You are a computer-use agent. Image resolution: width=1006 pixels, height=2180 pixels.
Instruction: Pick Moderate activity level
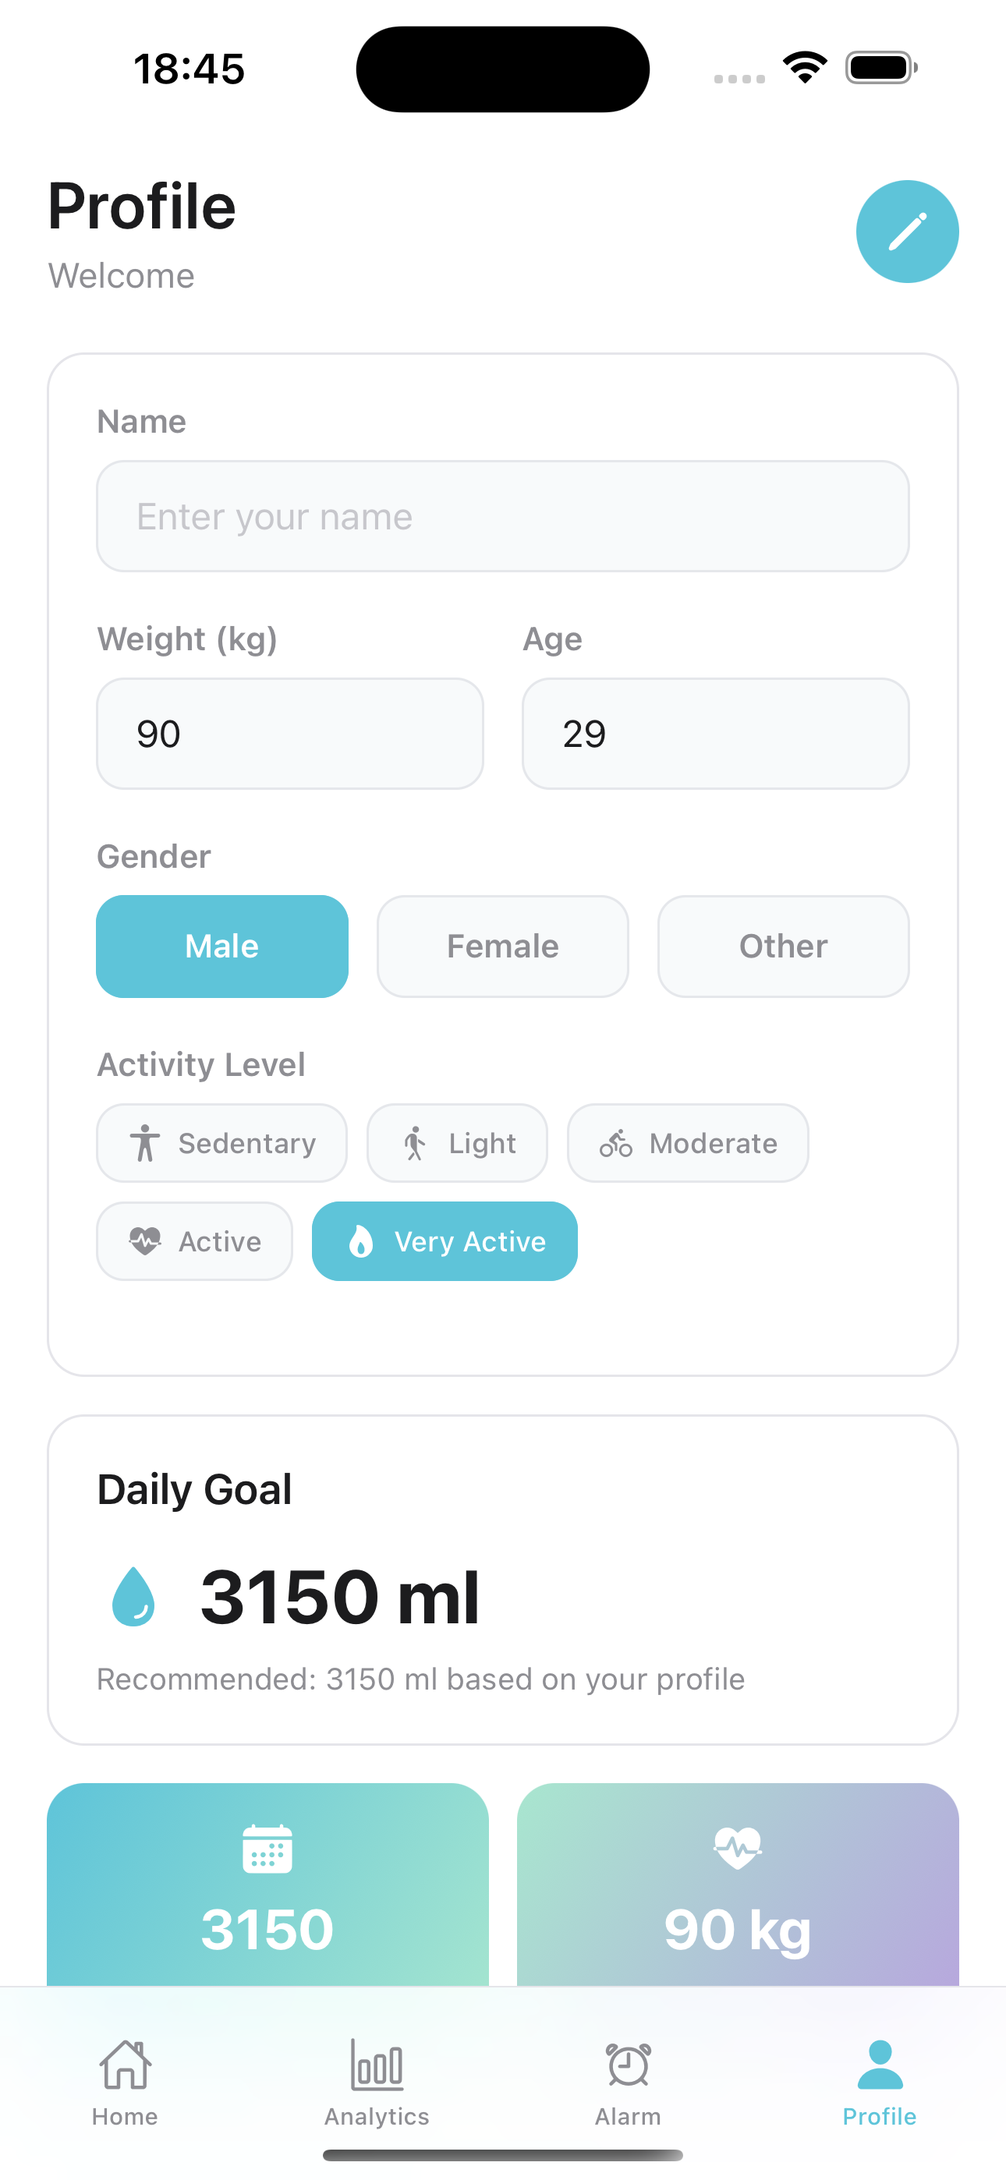[688, 1143]
